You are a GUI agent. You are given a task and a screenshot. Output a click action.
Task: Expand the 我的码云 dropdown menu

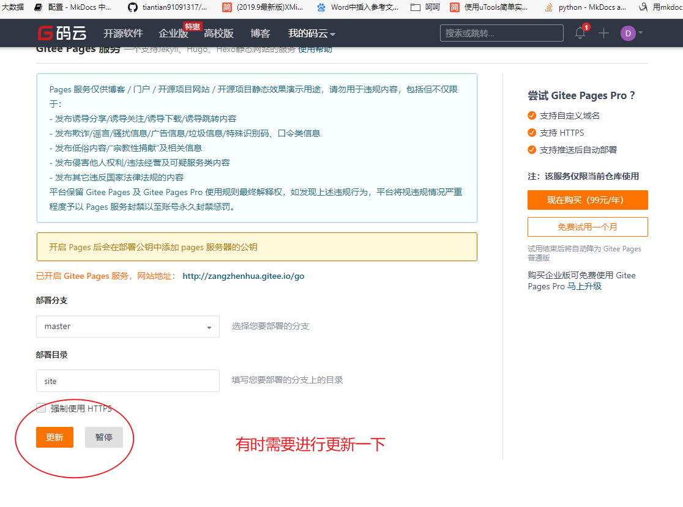point(312,34)
